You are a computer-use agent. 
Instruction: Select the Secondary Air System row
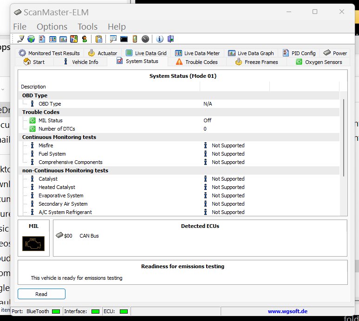179,204
